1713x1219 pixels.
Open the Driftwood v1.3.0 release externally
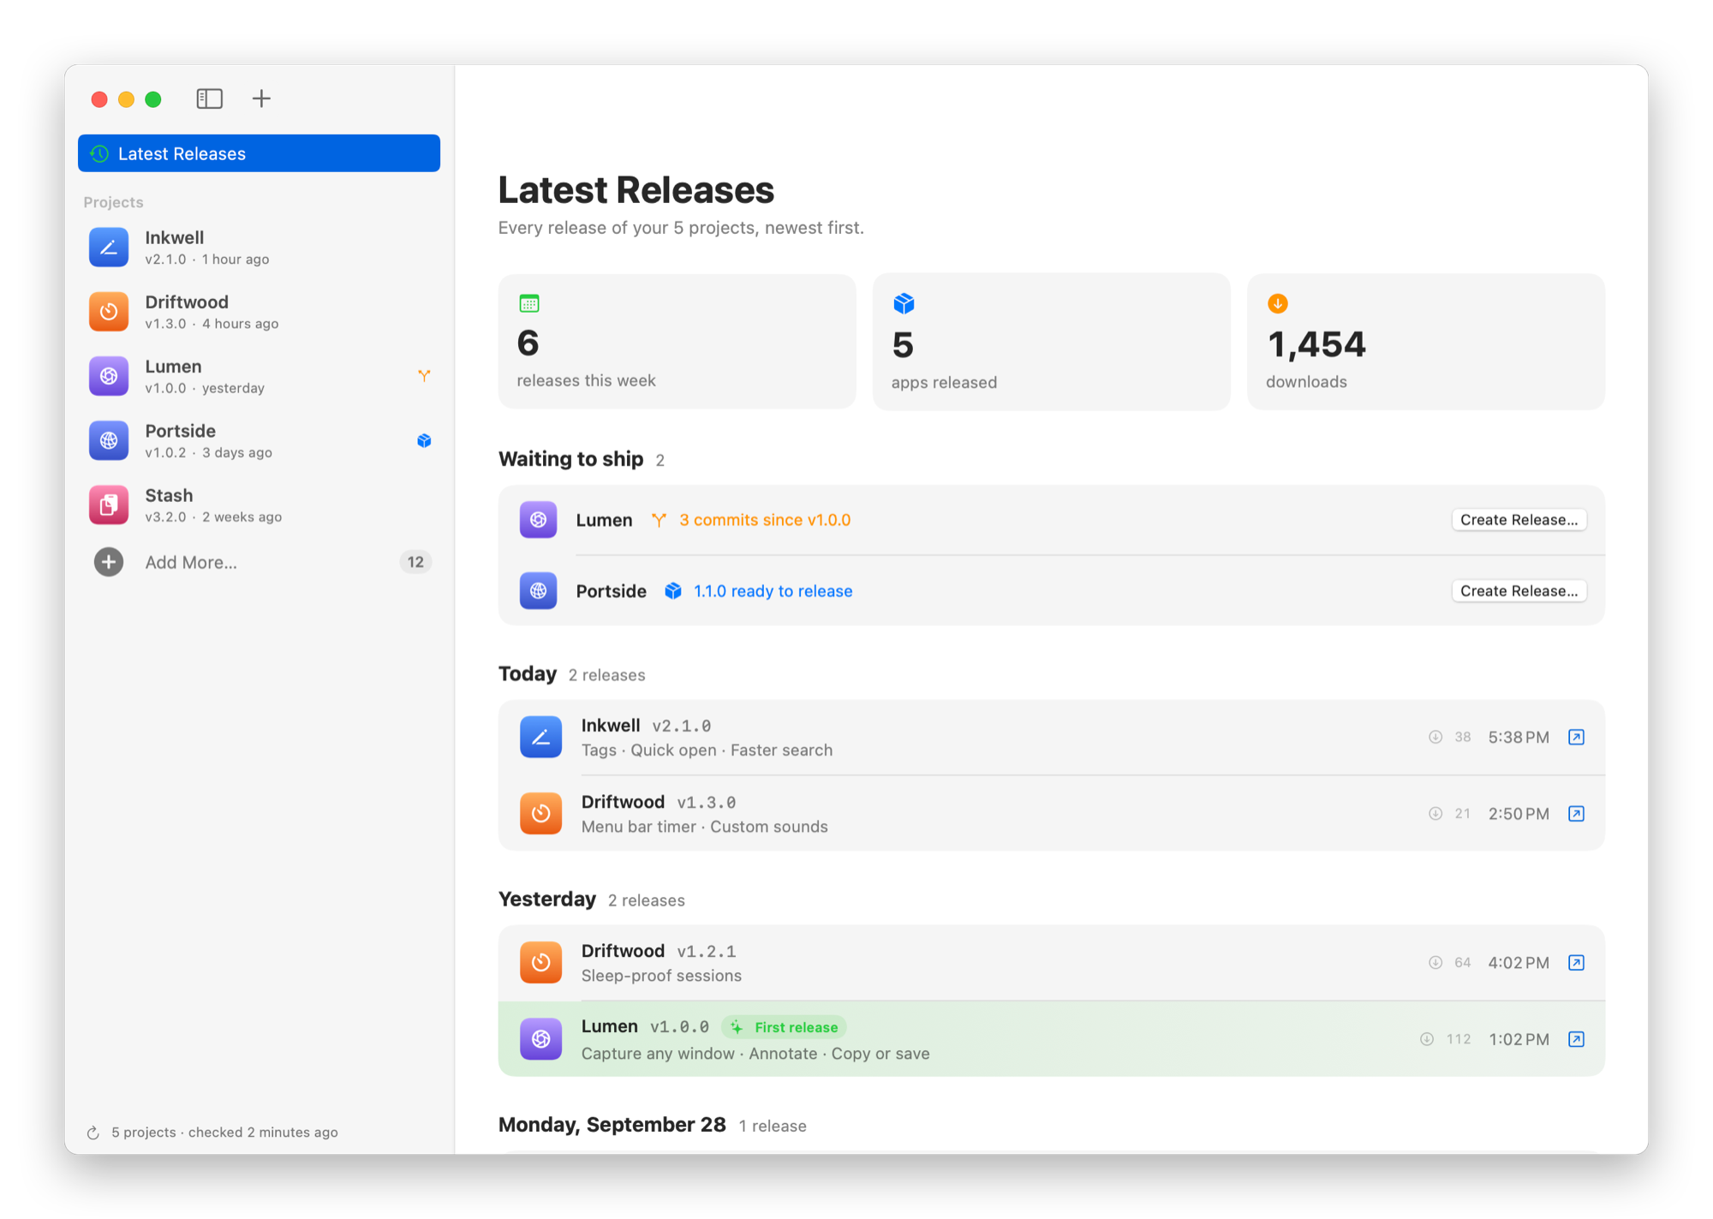coord(1576,814)
